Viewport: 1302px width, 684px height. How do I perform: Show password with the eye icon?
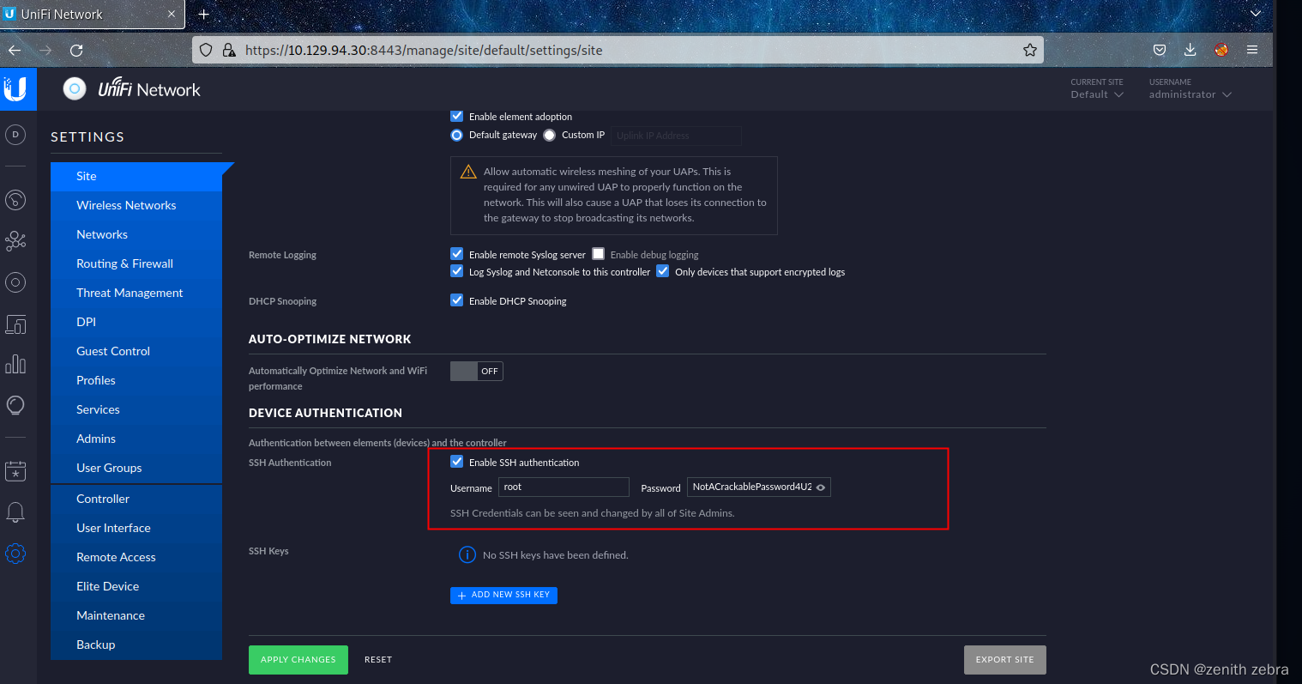[x=821, y=487]
